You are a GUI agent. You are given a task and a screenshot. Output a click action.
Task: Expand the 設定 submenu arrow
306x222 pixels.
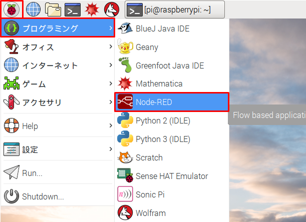111,149
